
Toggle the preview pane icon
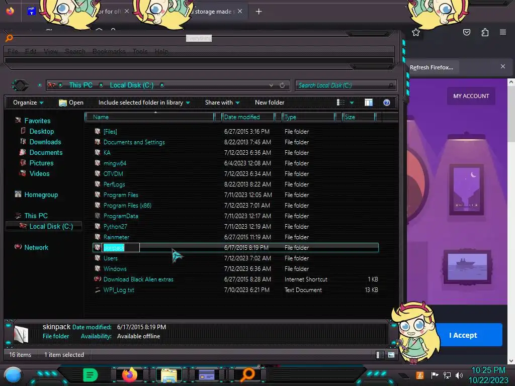point(369,103)
